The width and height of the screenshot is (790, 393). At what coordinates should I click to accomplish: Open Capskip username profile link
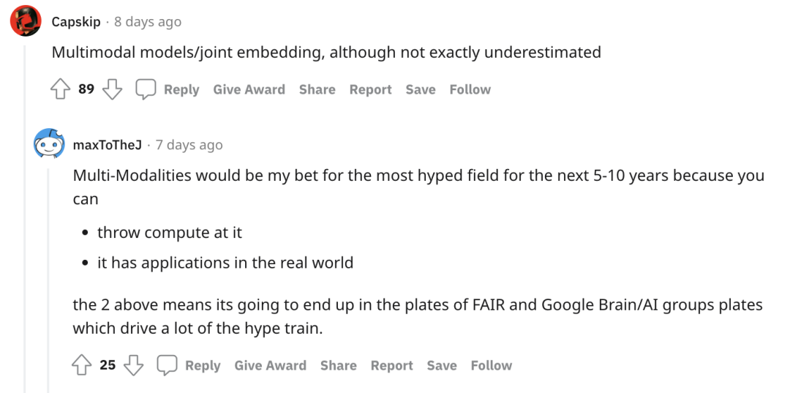[x=76, y=21]
